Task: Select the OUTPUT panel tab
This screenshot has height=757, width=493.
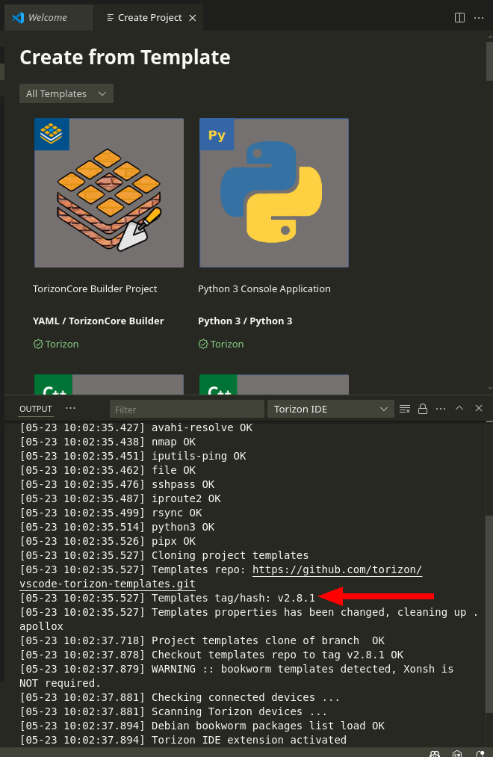Action: 35,409
